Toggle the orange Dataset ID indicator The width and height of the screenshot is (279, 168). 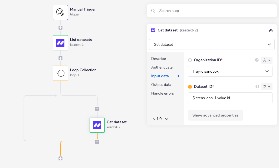tap(190, 87)
